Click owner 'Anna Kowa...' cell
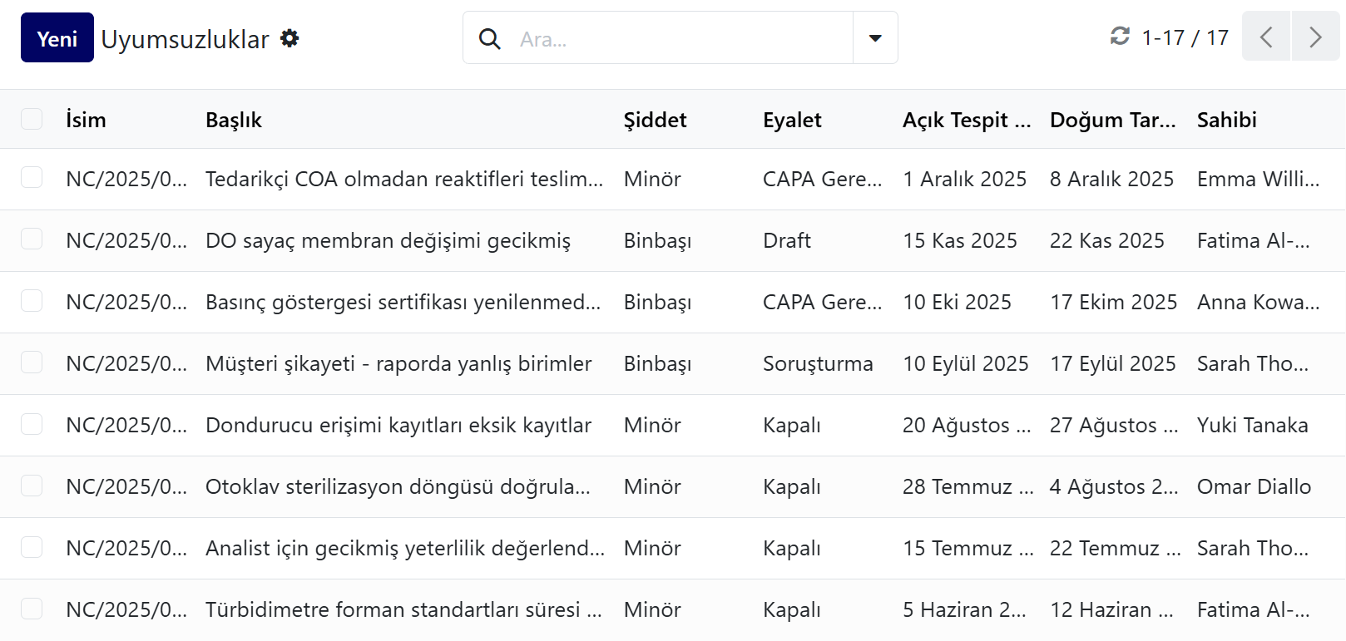 (x=1258, y=302)
